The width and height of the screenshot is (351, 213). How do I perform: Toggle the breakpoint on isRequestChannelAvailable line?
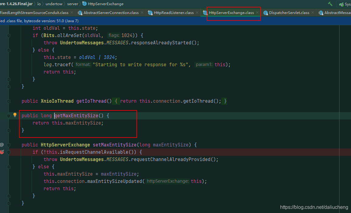click(x=2, y=152)
